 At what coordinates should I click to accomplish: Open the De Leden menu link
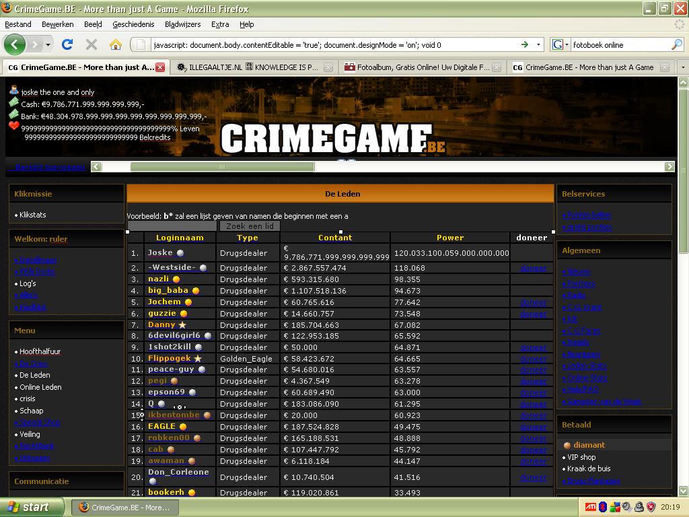coord(35,375)
